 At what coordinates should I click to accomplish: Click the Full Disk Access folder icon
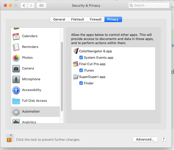pyautogui.click(x=16, y=101)
